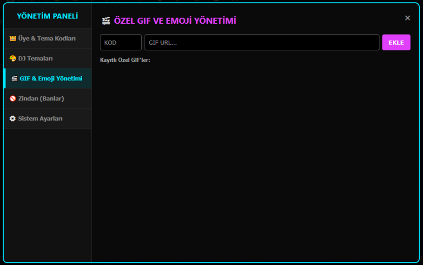
Task: Click the clapperboard icon in GIF & Emoji Yönetimi sidebar item
Action: (x=14, y=79)
